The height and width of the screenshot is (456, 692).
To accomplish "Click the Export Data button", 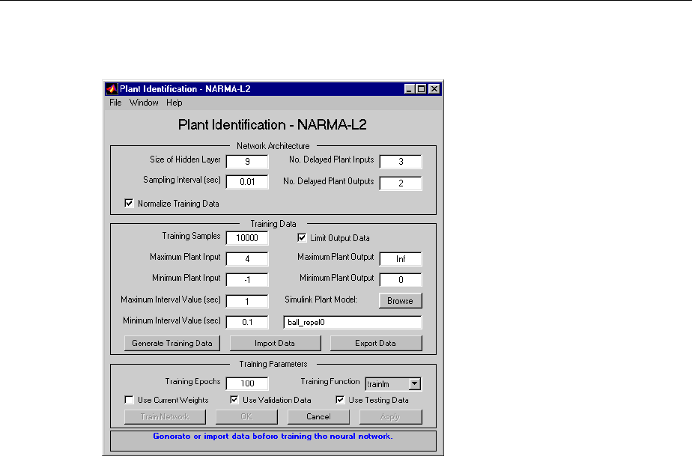I will (x=375, y=343).
